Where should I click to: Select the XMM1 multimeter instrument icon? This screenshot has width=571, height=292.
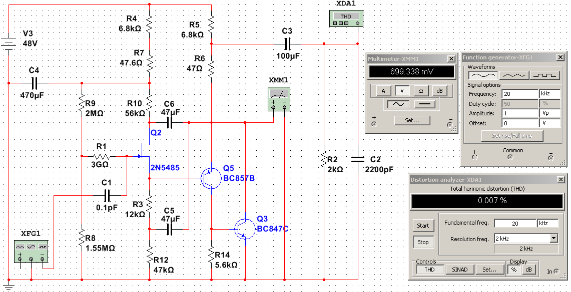tap(279, 99)
